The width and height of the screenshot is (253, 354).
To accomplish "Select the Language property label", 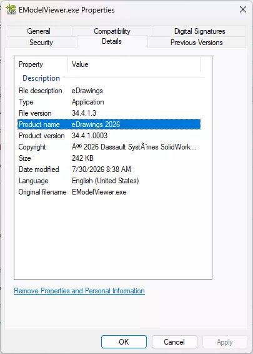I will (33, 181).
